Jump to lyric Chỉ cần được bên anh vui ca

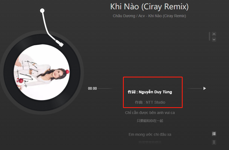[x=150, y=113]
